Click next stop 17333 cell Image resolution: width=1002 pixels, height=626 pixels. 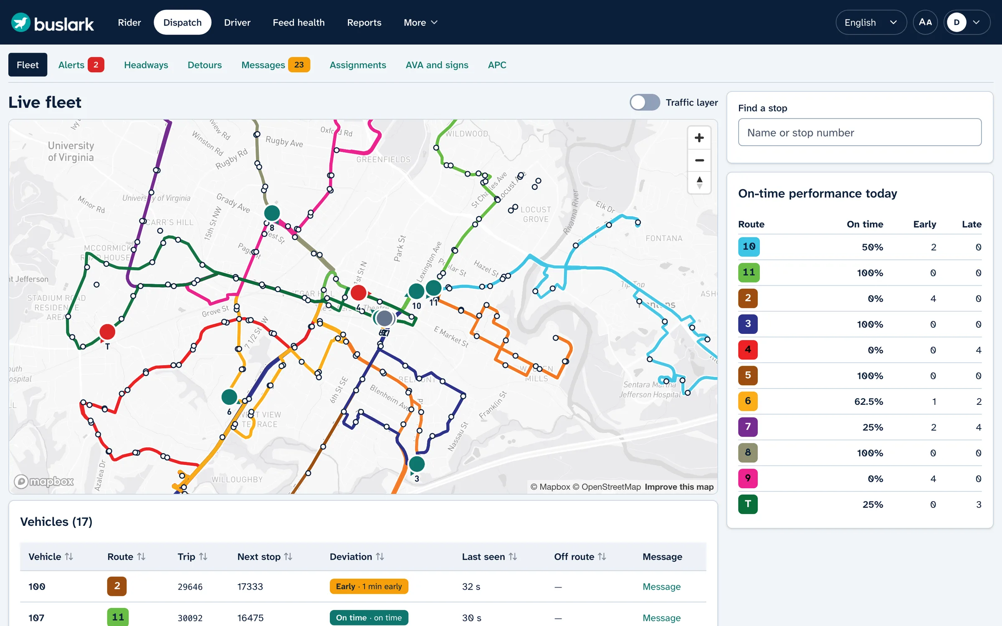coord(250,586)
